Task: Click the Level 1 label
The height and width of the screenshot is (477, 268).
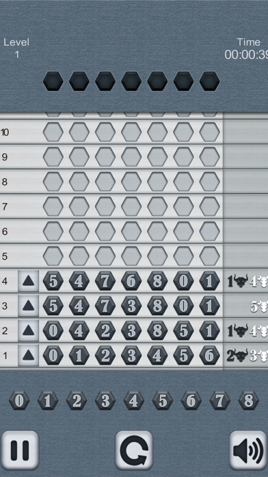Action: pyautogui.click(x=16, y=48)
